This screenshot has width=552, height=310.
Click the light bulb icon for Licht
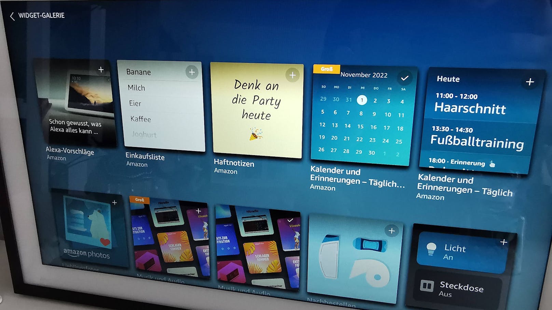click(x=431, y=249)
